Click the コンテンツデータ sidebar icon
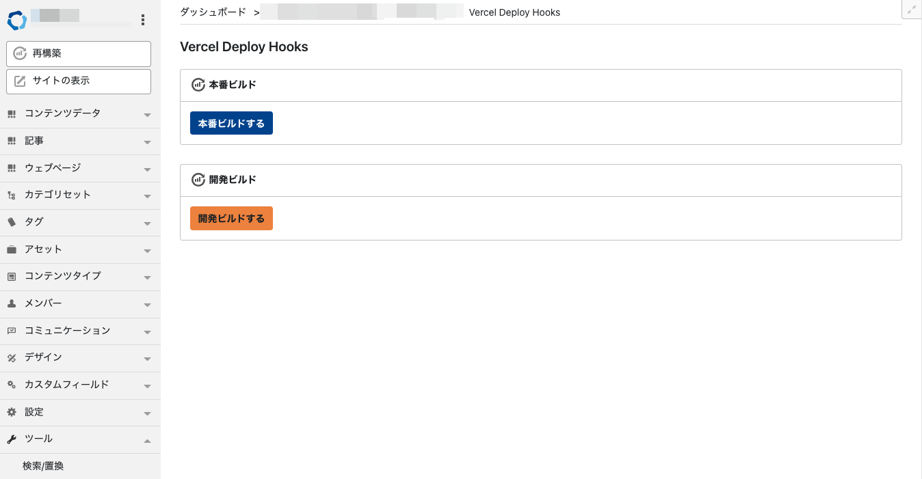Viewport: 922px width, 479px height. 12,113
